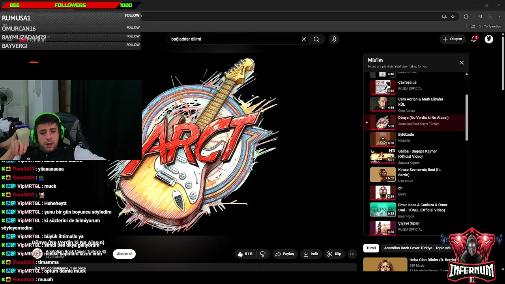Open the Sagopa Kajmer channel name

tap(409, 163)
